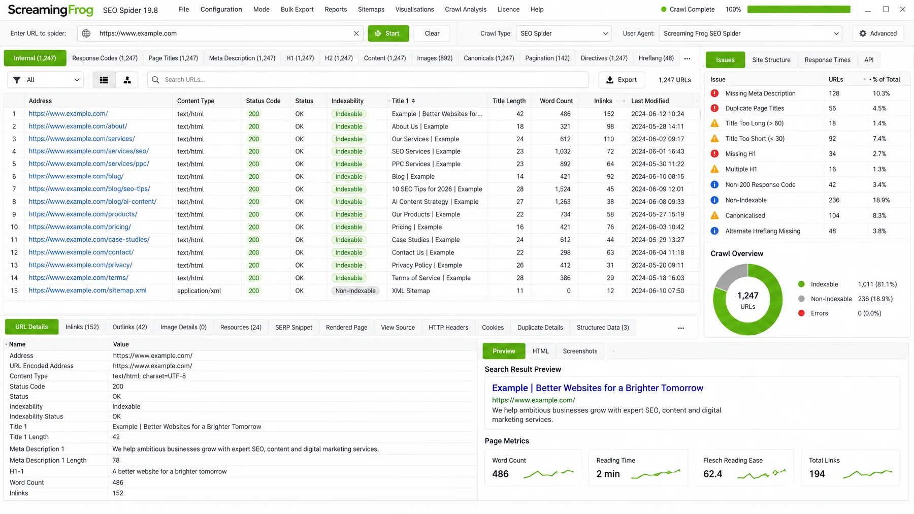Open more tabs via top overview ellipsis
The height and width of the screenshot is (514, 914).
687,58
